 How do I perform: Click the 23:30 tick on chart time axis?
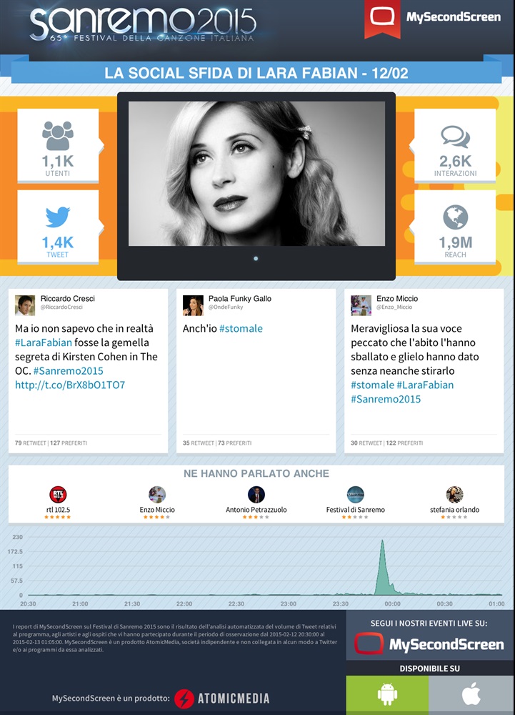click(x=341, y=603)
